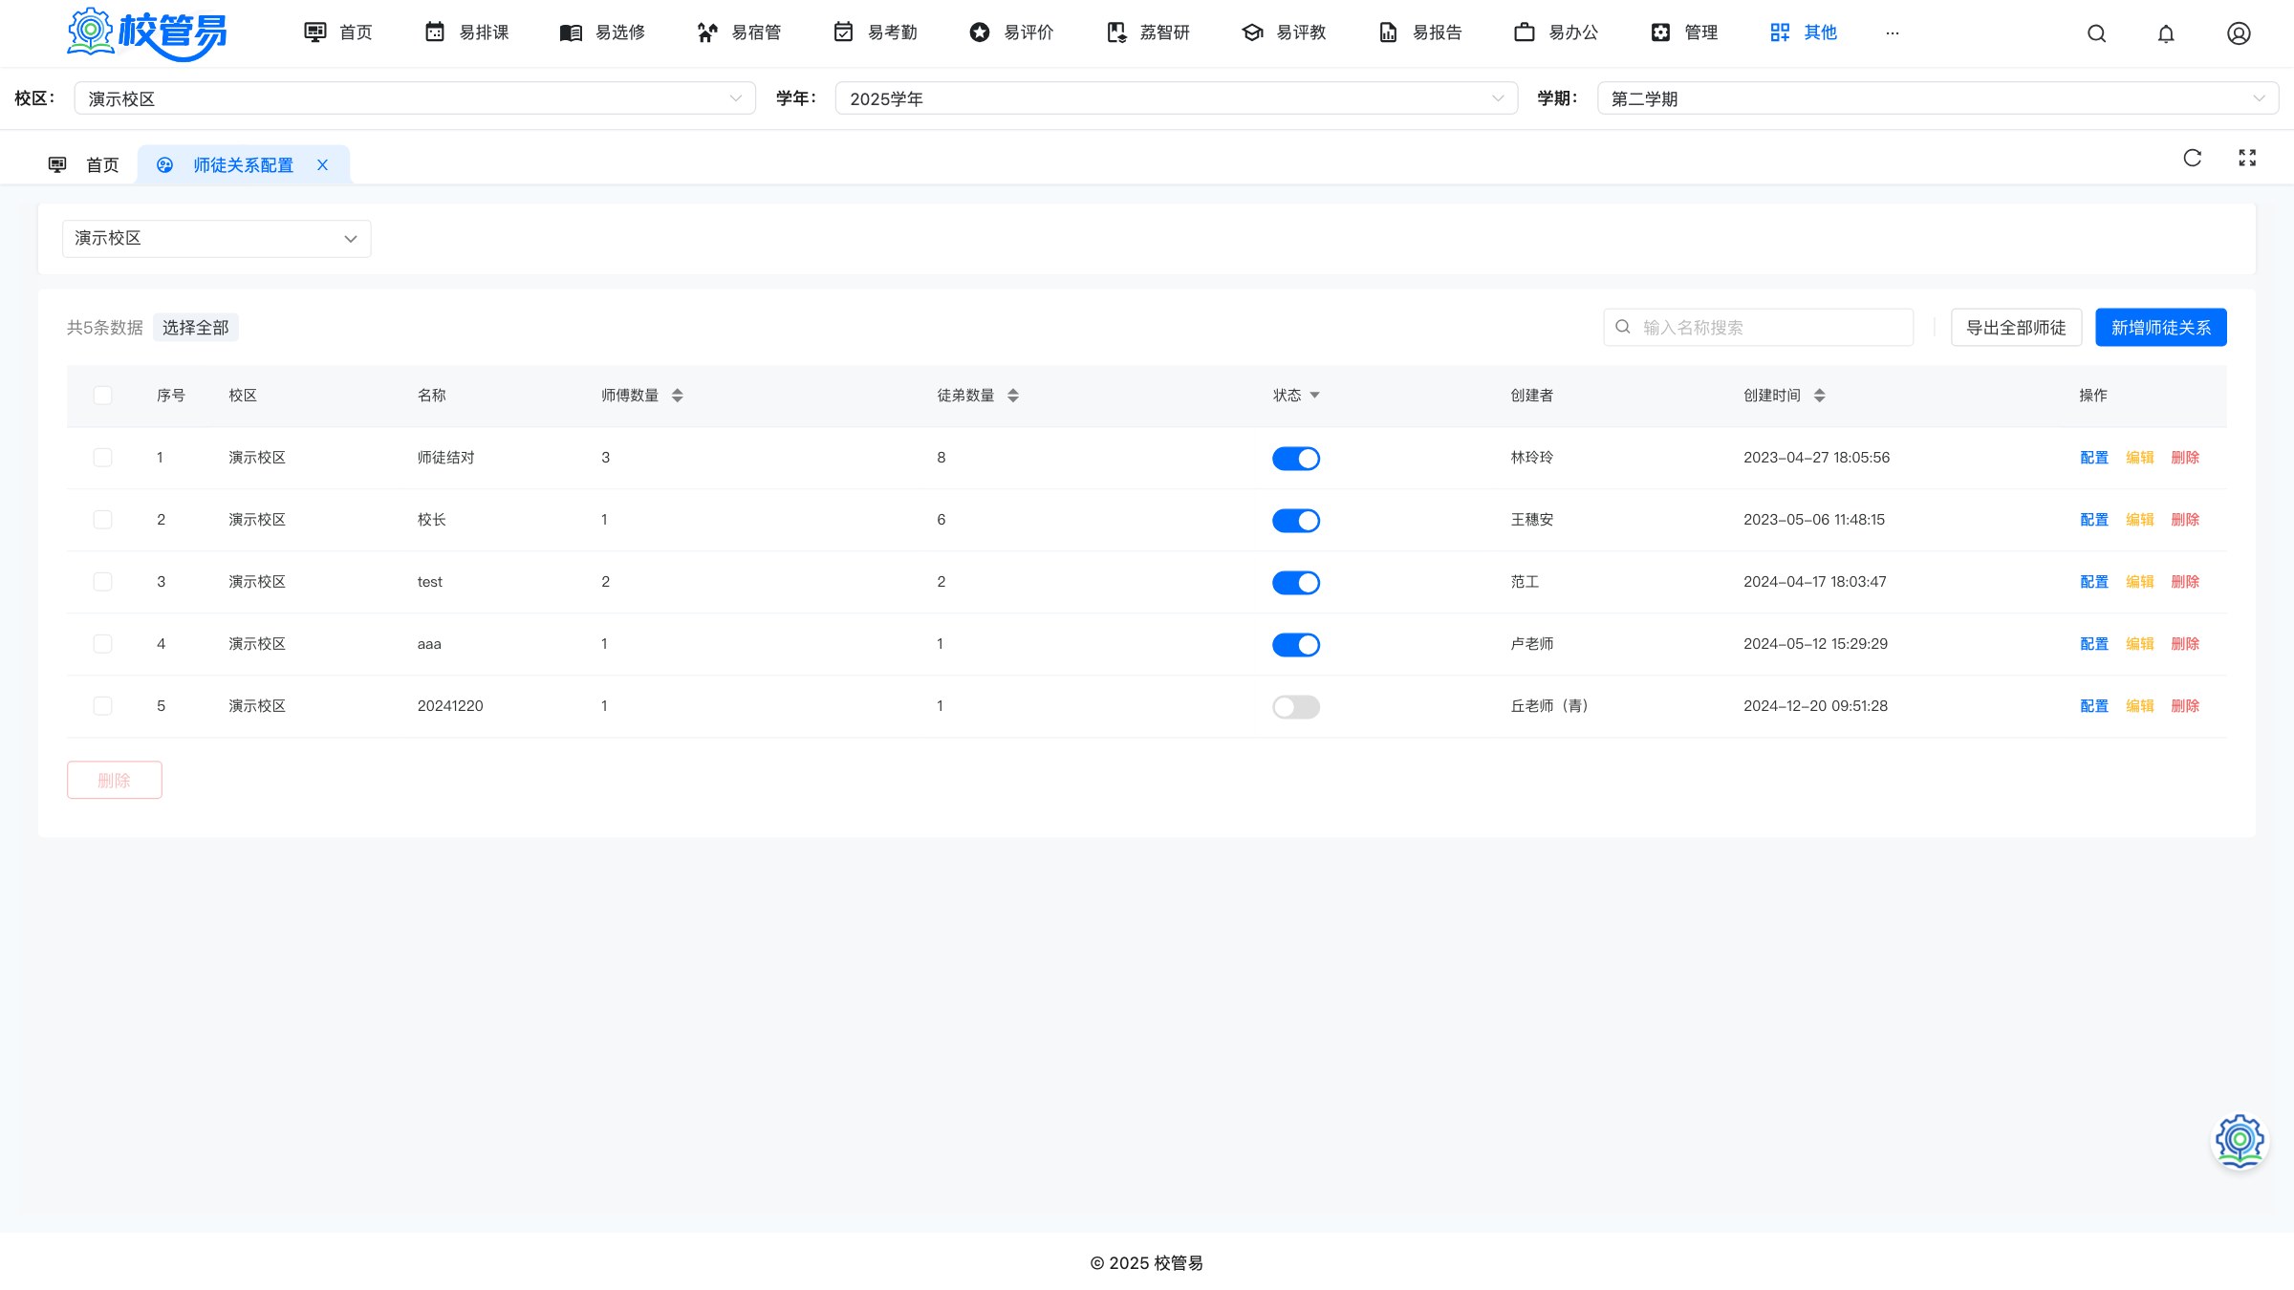Click timestamp 2024-12-20 09:51:28
This screenshot has height=1290, width=2294.
(x=1815, y=706)
